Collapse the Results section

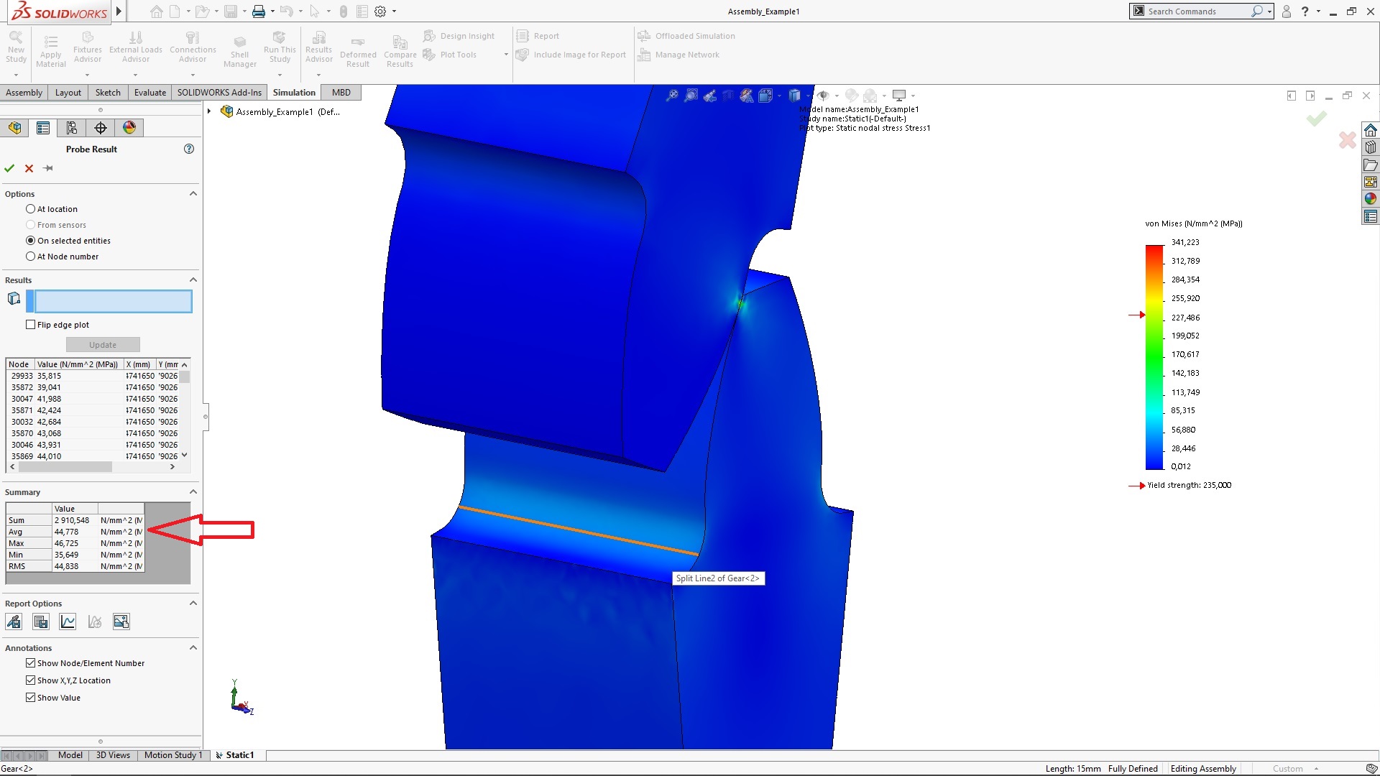coord(193,280)
